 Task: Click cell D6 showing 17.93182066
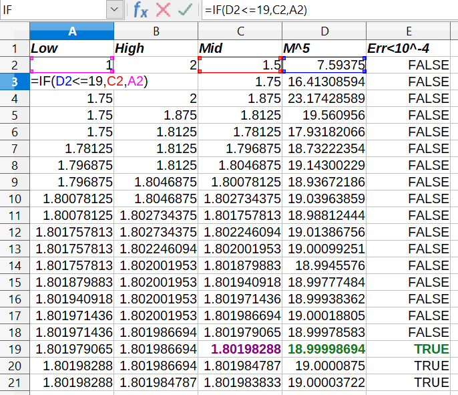[324, 132]
